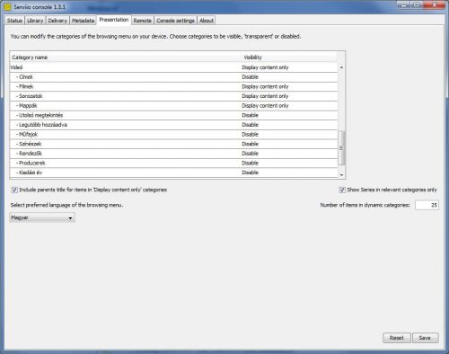Open the Delivery tab
Viewport: 449px width, 354px height.
(57, 21)
